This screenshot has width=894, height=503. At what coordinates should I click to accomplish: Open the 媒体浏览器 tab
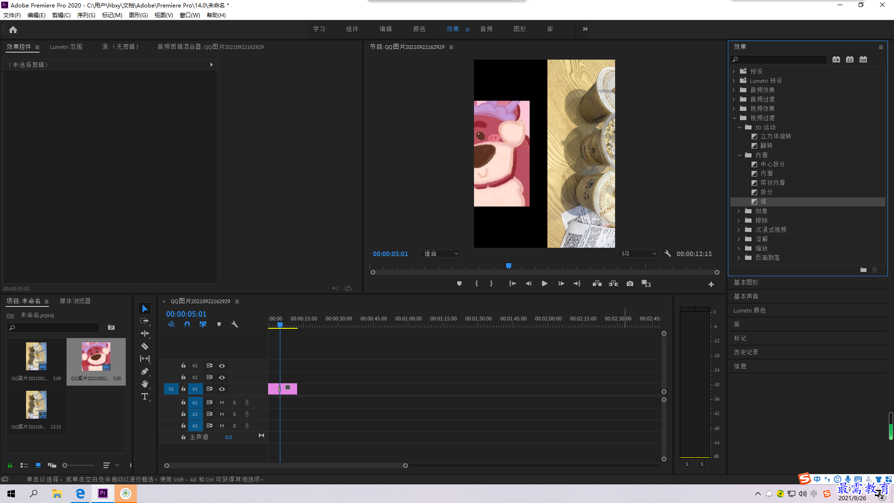75,301
